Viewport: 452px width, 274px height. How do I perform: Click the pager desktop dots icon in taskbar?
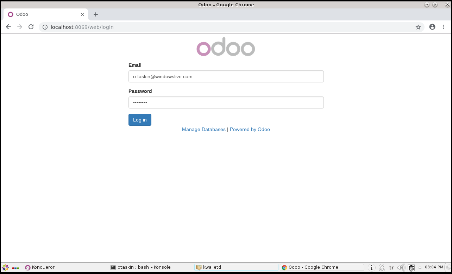[15, 268]
